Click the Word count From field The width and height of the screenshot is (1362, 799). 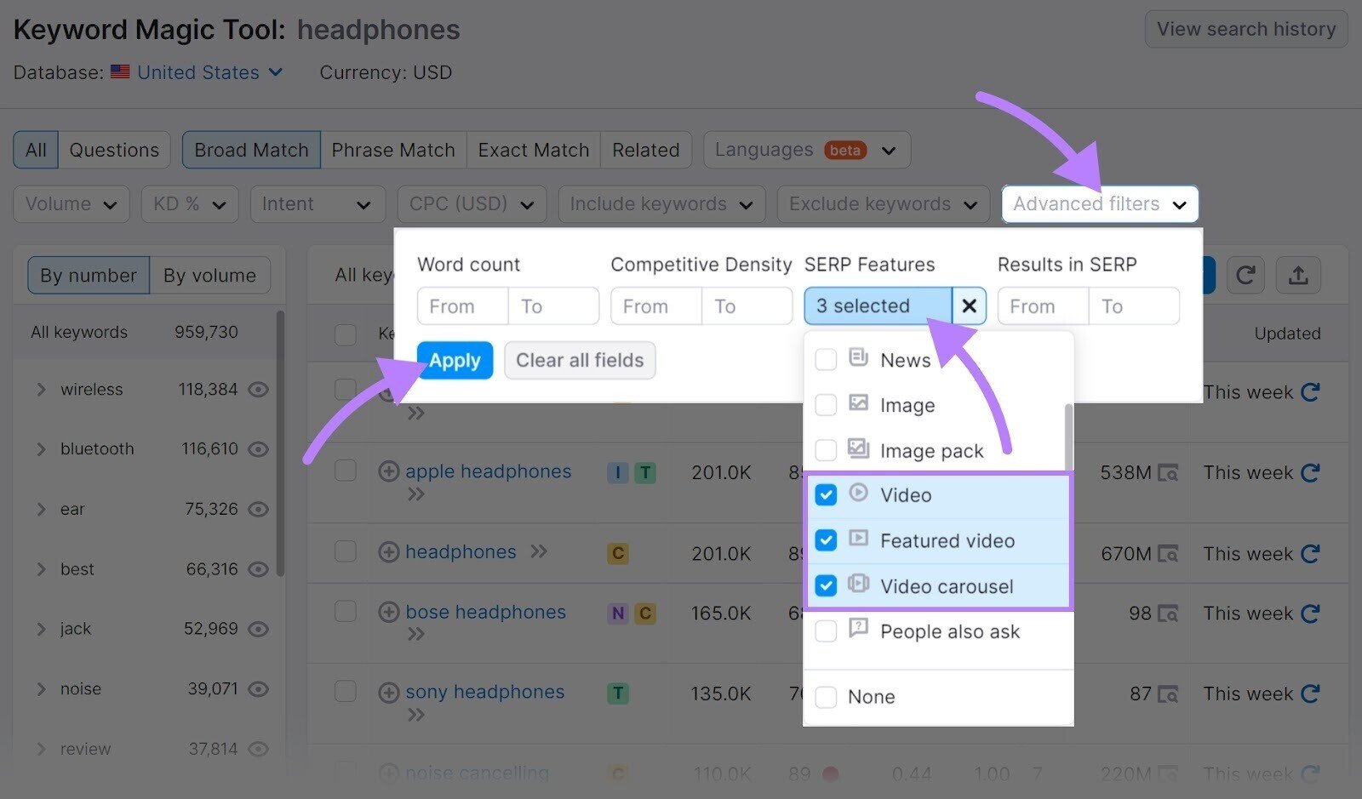tap(461, 306)
